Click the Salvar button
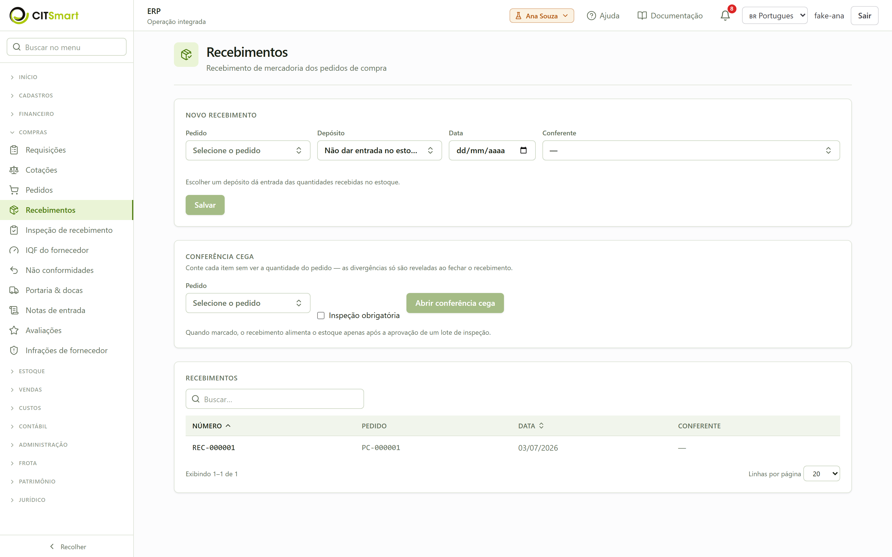 click(205, 205)
